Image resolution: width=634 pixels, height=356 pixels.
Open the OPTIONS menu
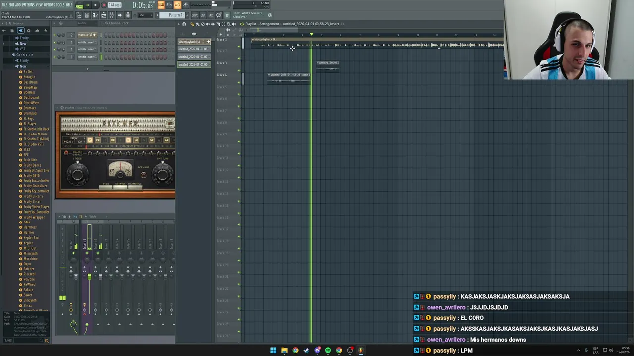coord(50,5)
